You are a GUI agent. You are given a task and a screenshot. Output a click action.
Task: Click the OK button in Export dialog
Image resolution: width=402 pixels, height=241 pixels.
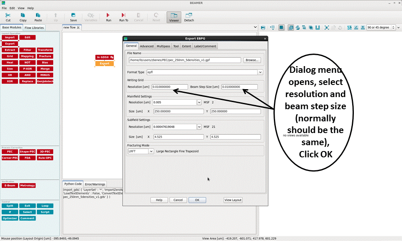pos(197,200)
